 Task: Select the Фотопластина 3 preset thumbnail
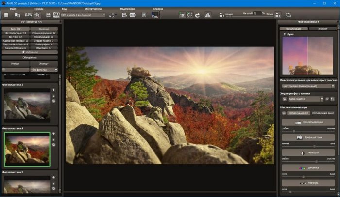[27, 106]
